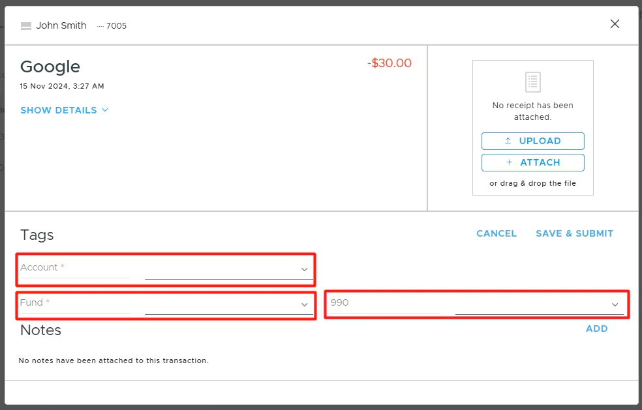This screenshot has height=410, width=642.
Task: Close the transaction dialog with the X
Action: [x=615, y=24]
